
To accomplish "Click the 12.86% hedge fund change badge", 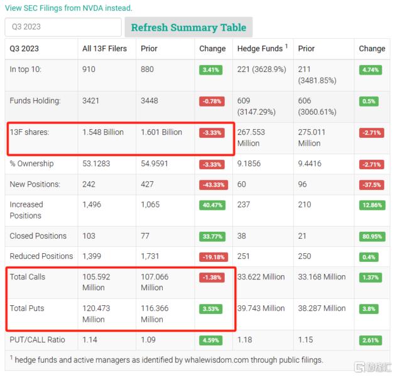I will coord(372,205).
